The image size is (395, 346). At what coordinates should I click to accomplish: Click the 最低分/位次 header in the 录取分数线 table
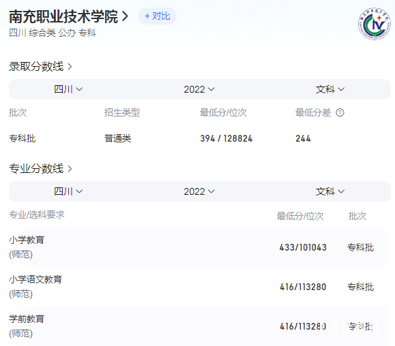point(223,112)
